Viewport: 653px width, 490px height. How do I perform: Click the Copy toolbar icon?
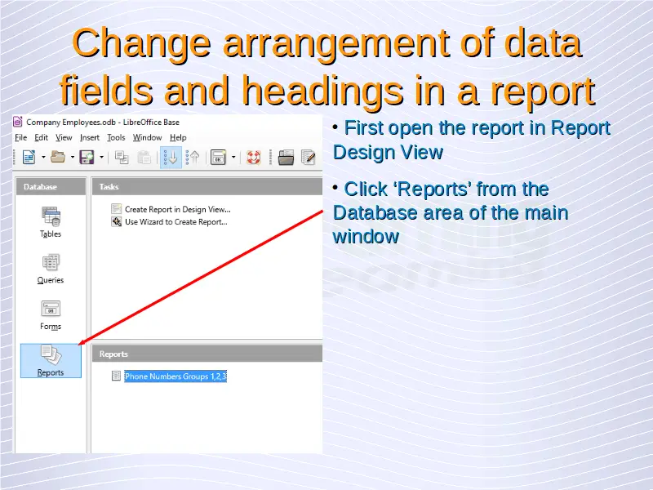pos(122,158)
